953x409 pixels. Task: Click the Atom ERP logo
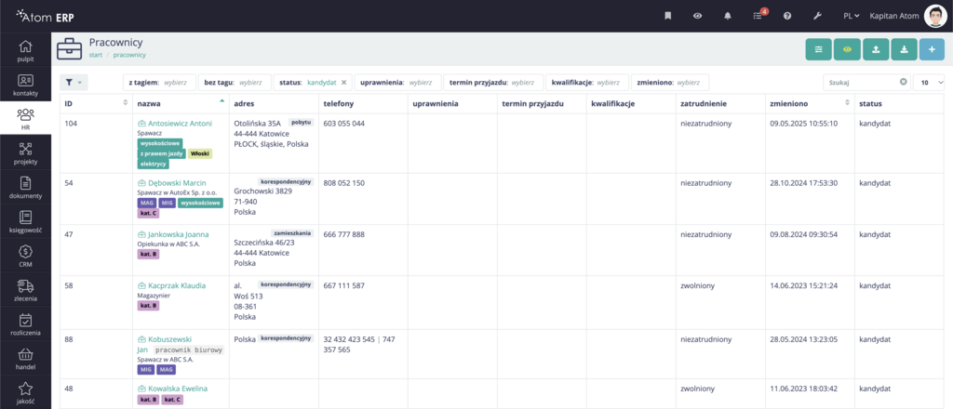(x=47, y=16)
